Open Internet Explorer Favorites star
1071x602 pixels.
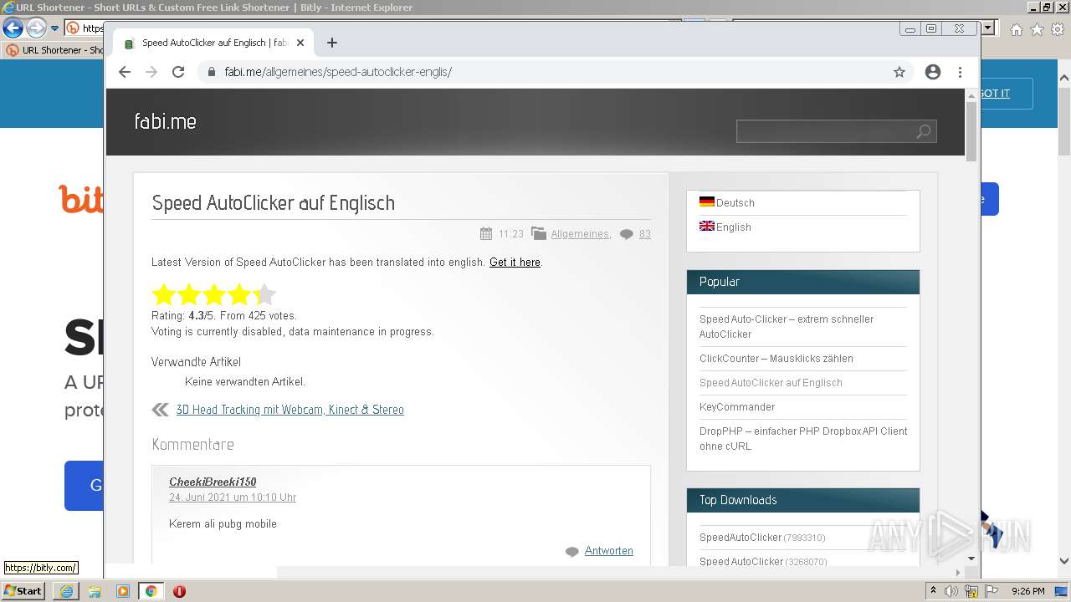point(1037,29)
